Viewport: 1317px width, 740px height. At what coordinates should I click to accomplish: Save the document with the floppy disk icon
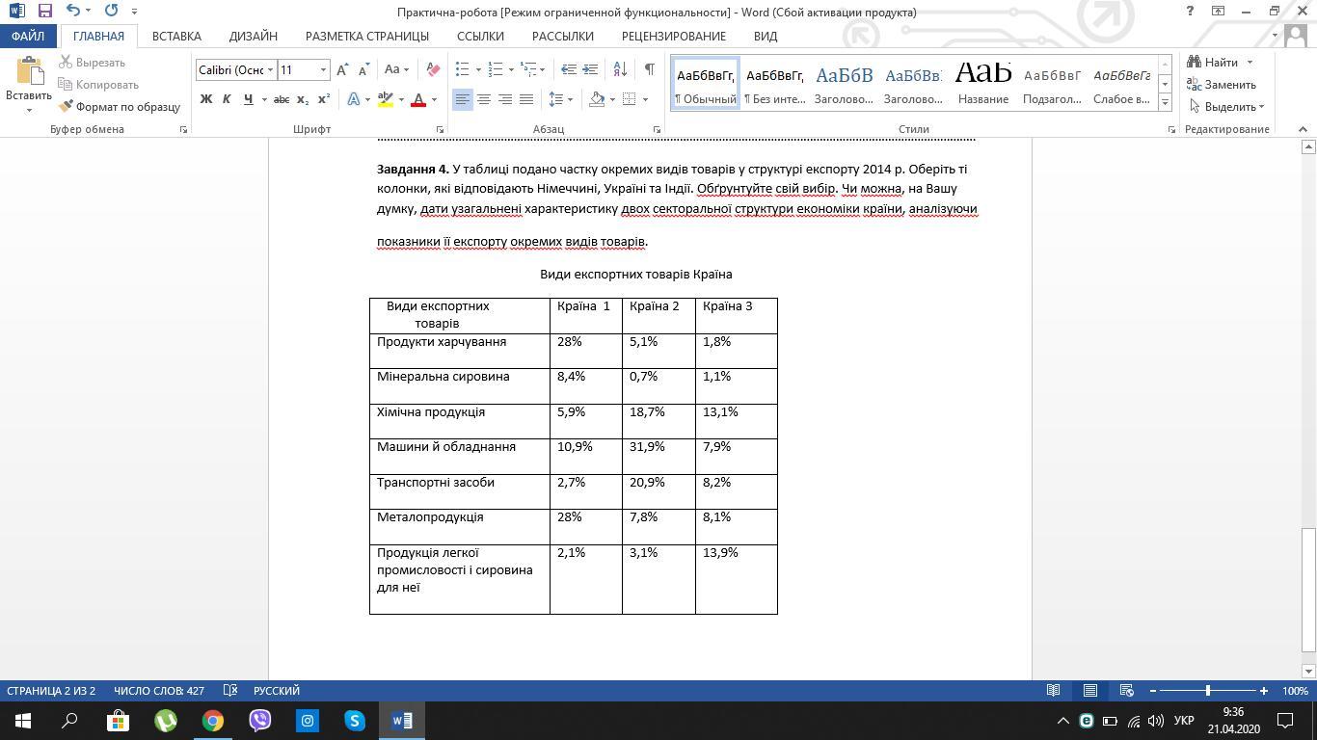point(44,11)
